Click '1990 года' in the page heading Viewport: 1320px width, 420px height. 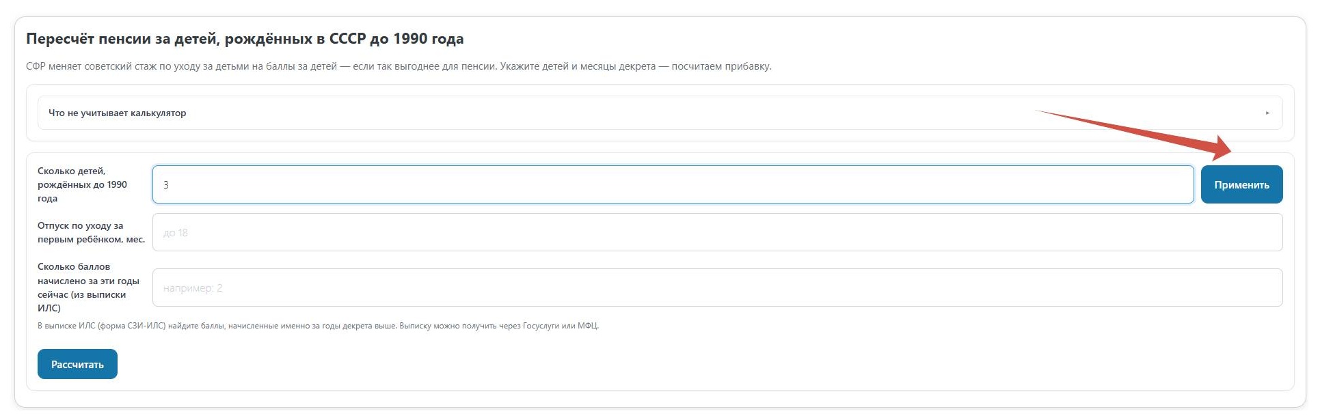pos(428,39)
